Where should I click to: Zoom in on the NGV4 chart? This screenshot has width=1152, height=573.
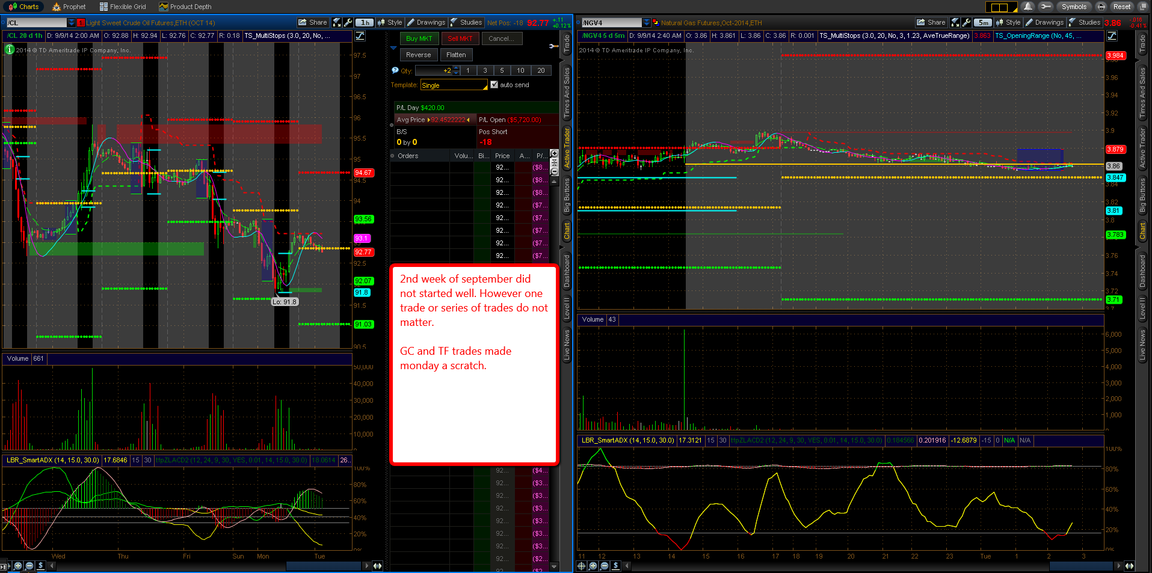(593, 566)
